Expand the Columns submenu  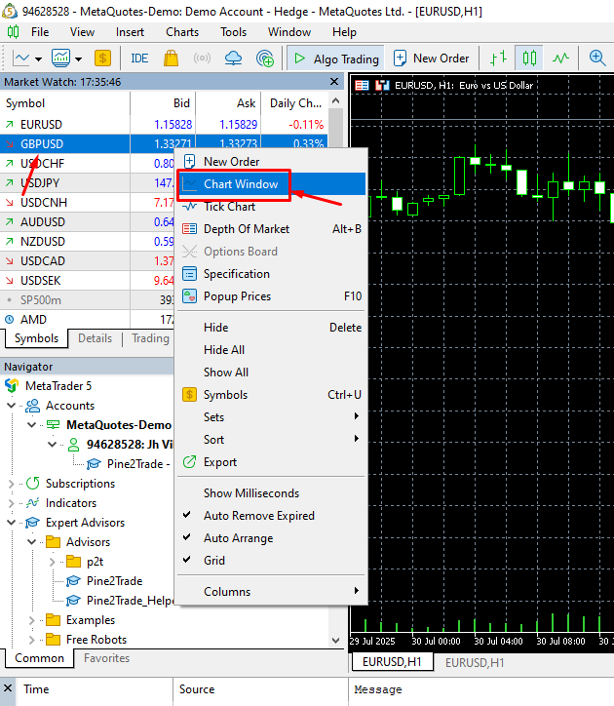pyautogui.click(x=272, y=592)
